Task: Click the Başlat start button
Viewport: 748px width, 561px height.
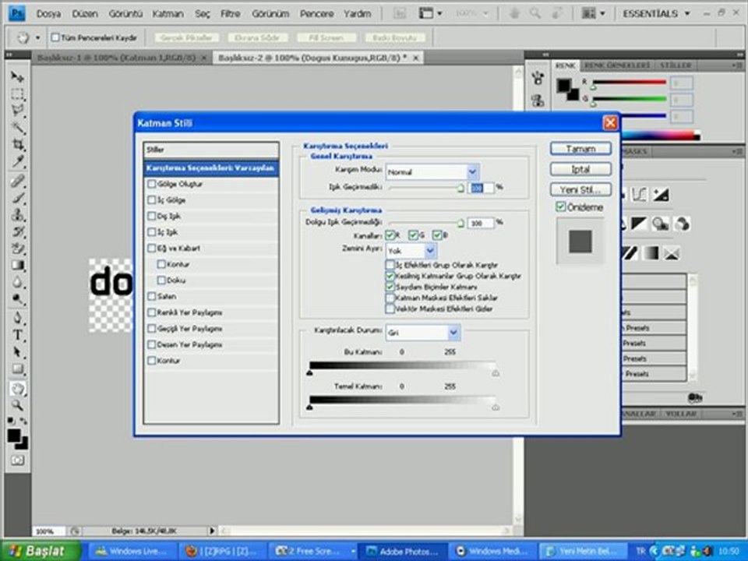Action: 40,551
